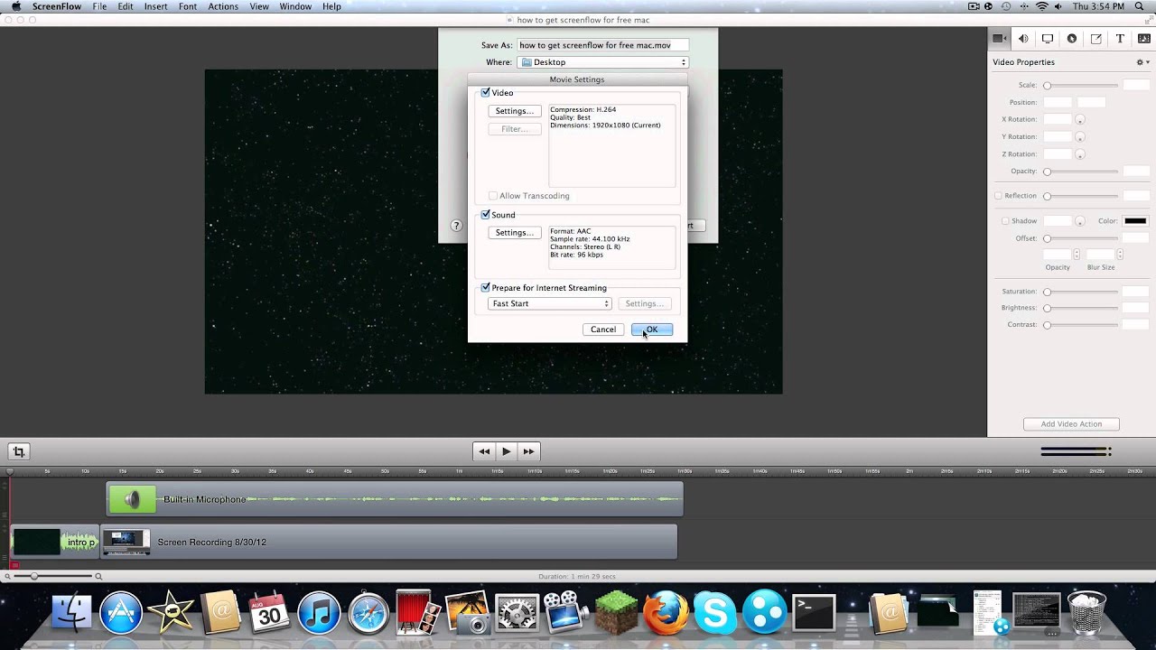1156x650 pixels.
Task: Play the timeline preview
Action: pos(507,451)
